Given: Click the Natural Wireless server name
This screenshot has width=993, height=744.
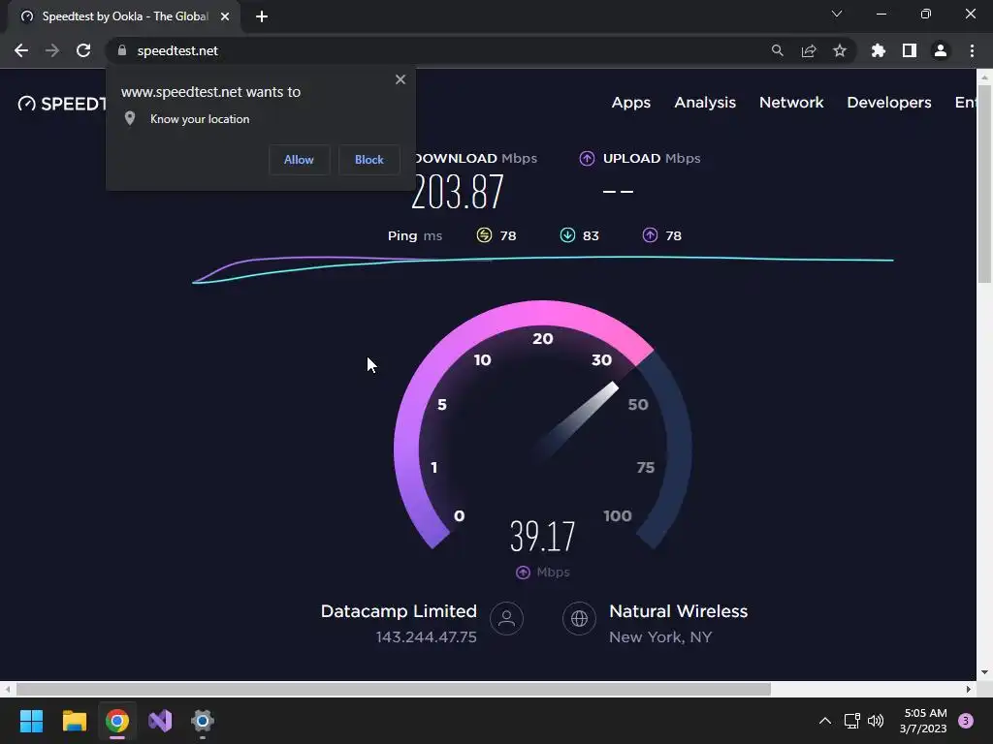Looking at the screenshot, I should 678,611.
